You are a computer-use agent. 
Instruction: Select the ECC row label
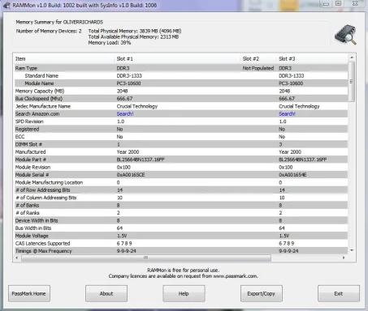click(x=19, y=137)
